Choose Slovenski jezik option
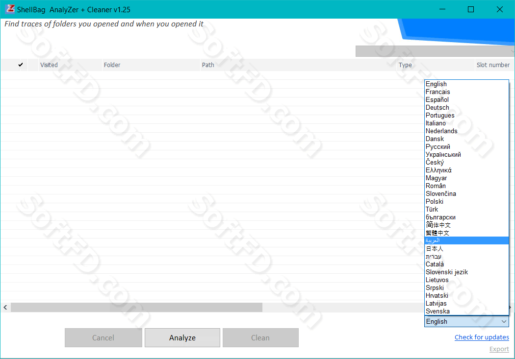515x359 pixels. (466, 272)
